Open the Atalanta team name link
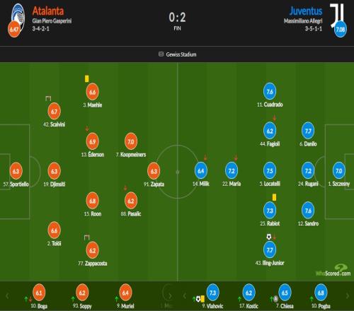The image size is (354, 311). click(48, 11)
